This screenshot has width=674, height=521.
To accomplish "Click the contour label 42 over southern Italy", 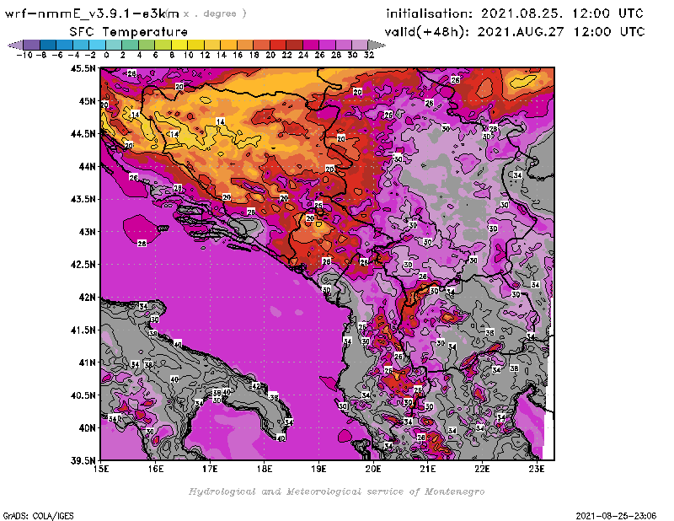I will click(256, 386).
